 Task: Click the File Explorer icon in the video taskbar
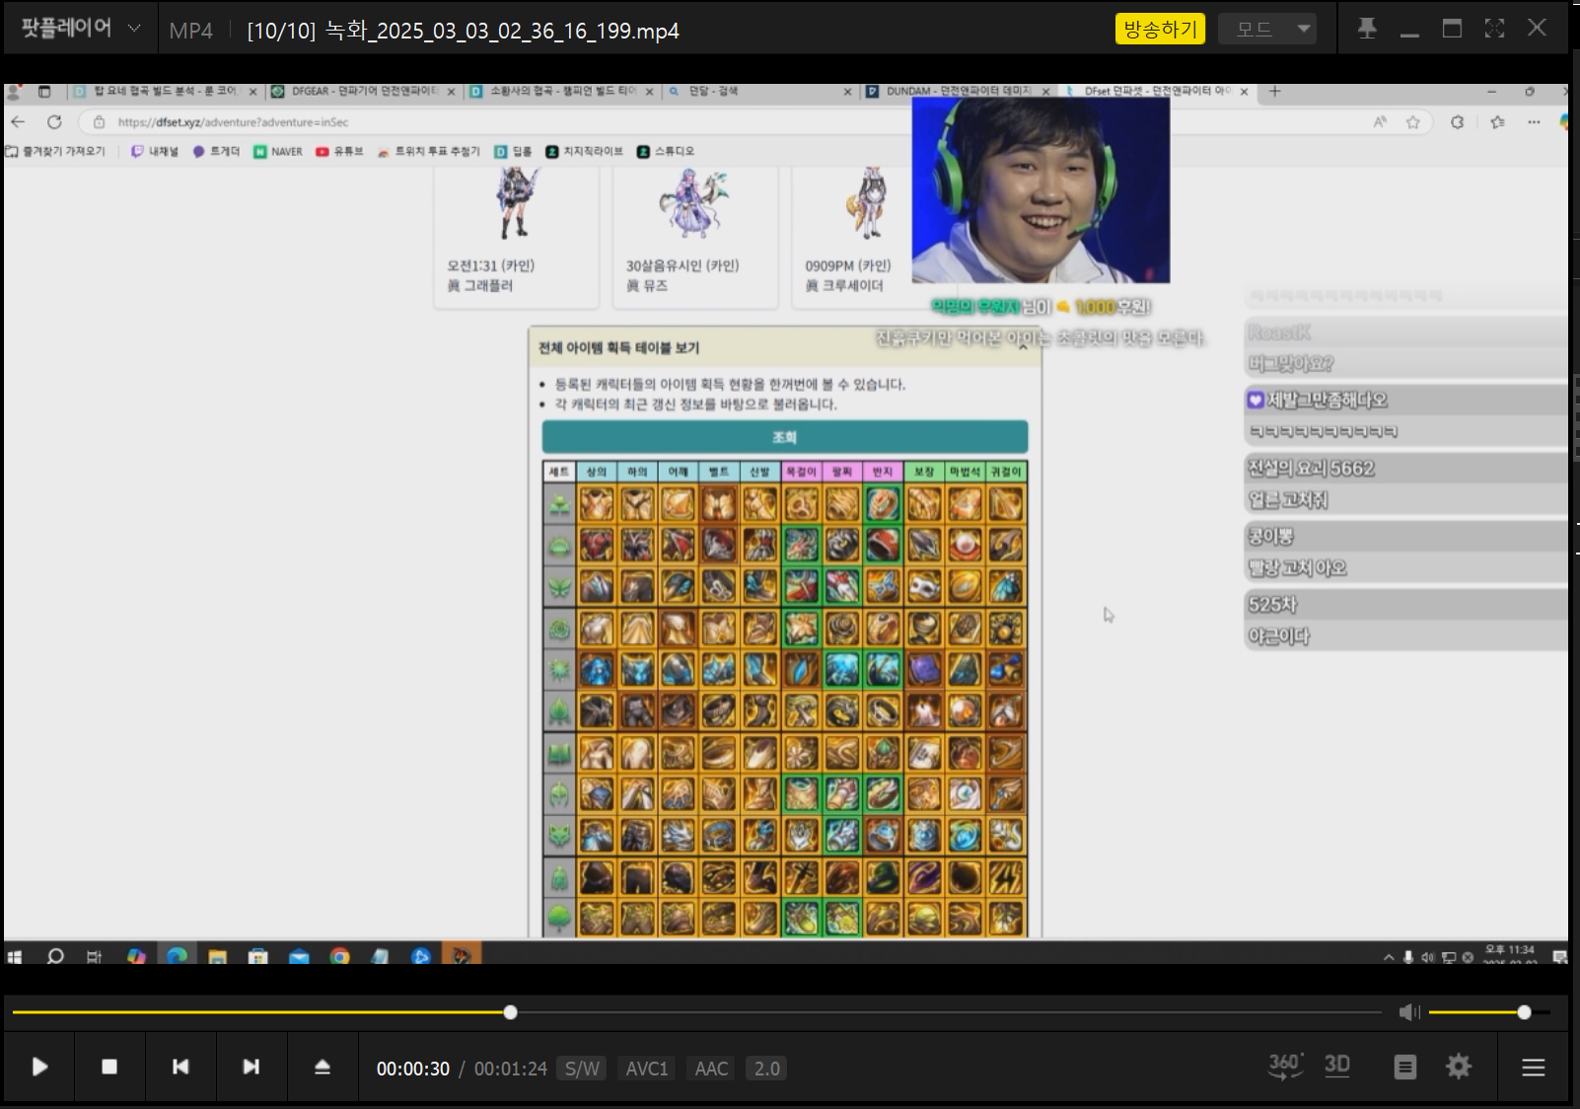[217, 956]
